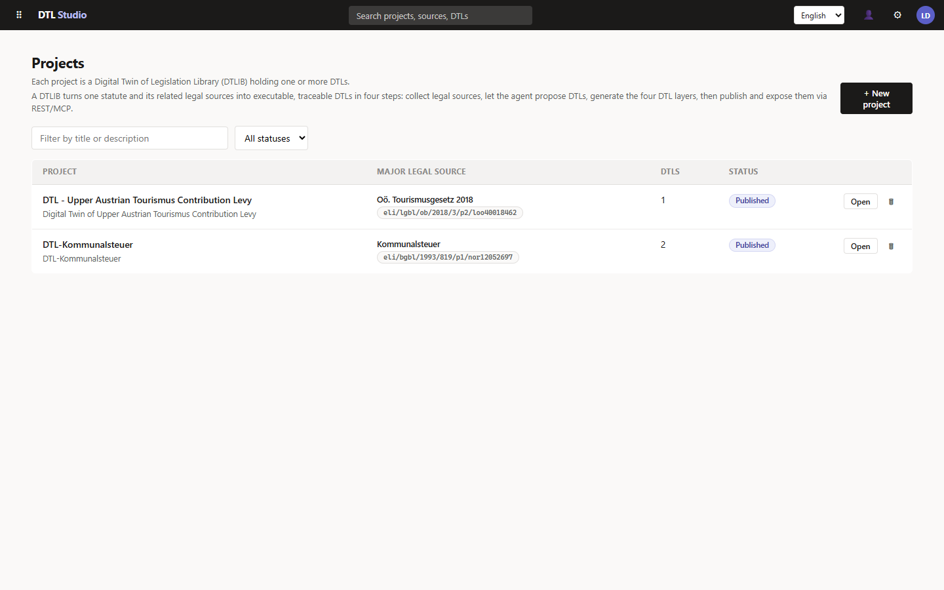Click the DTLS column header
944x590 pixels.
[670, 172]
